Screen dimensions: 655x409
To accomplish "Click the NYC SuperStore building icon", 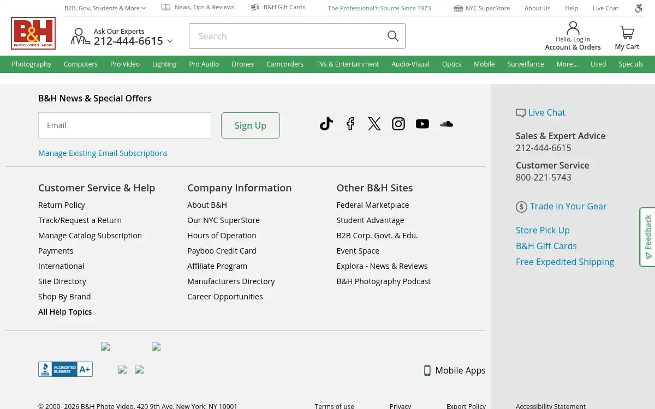I will pyautogui.click(x=458, y=8).
